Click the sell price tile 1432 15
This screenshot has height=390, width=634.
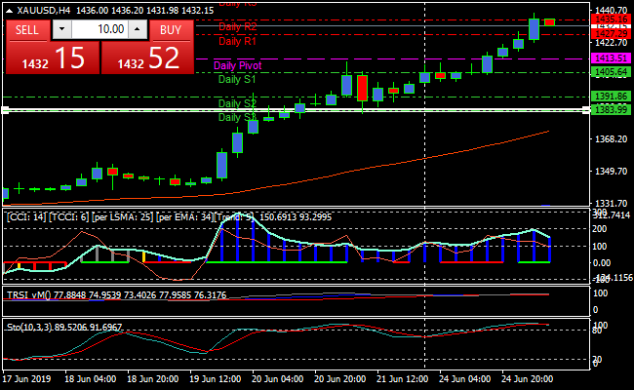(x=51, y=58)
